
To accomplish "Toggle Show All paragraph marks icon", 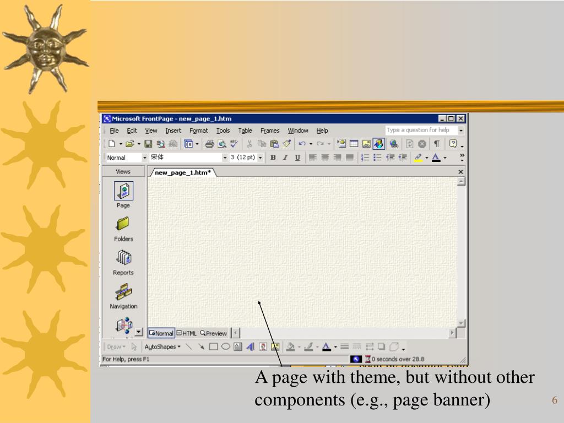I will pos(436,144).
